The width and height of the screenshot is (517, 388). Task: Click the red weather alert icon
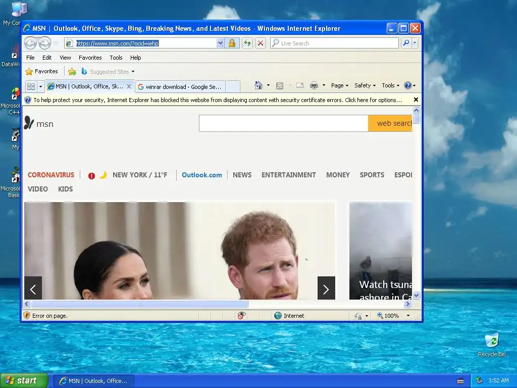coord(92,176)
